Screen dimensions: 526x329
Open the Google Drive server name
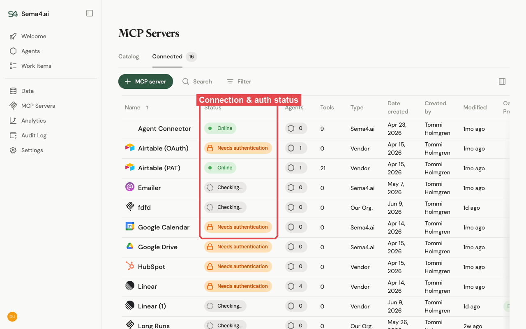[x=158, y=247]
